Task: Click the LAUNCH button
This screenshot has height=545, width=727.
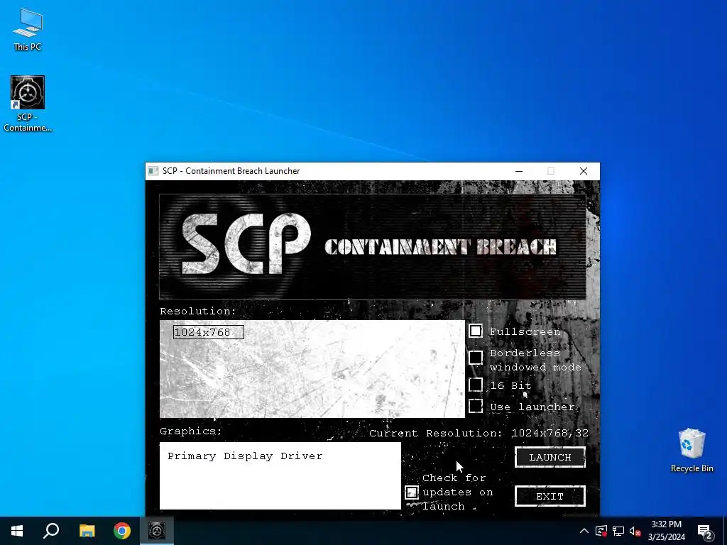Action: pos(550,458)
